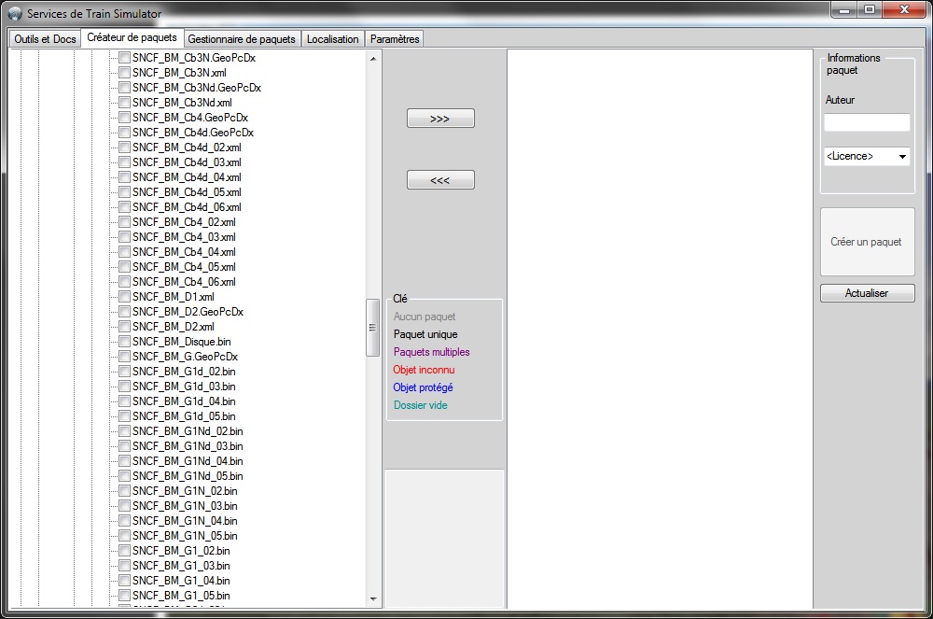Enable the SNCF_BM_D1.xml checkbox

click(x=124, y=296)
